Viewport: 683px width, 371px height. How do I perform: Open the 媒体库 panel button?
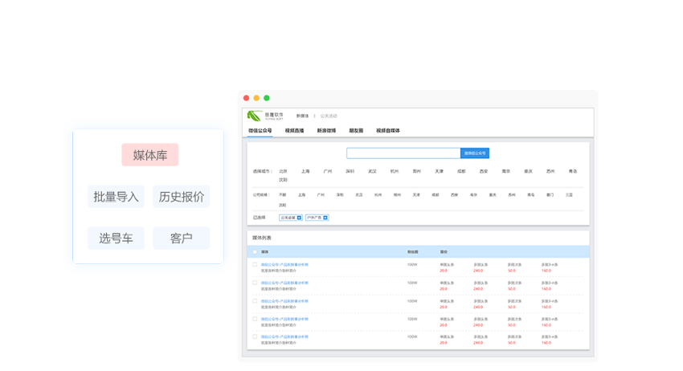click(x=149, y=155)
